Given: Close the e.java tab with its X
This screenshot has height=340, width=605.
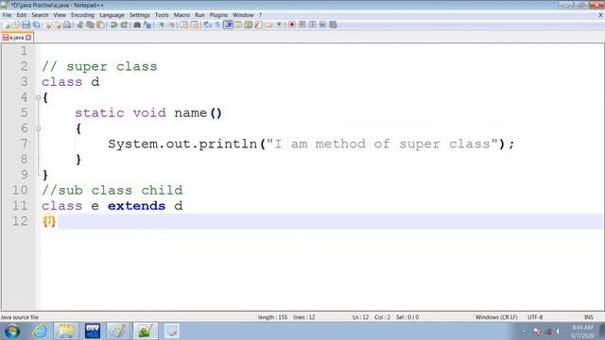Looking at the screenshot, I should pyautogui.click(x=28, y=38).
